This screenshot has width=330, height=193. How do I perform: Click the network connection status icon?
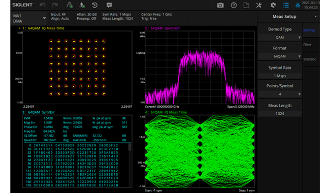click(298, 5)
